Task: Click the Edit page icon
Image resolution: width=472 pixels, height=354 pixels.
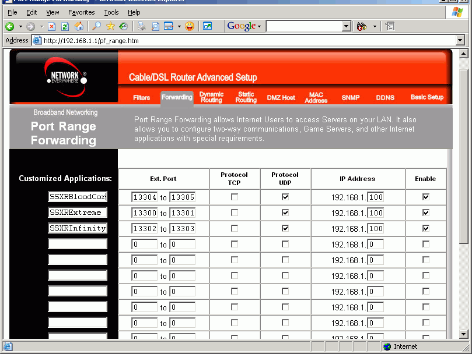Action: pyautogui.click(x=169, y=26)
